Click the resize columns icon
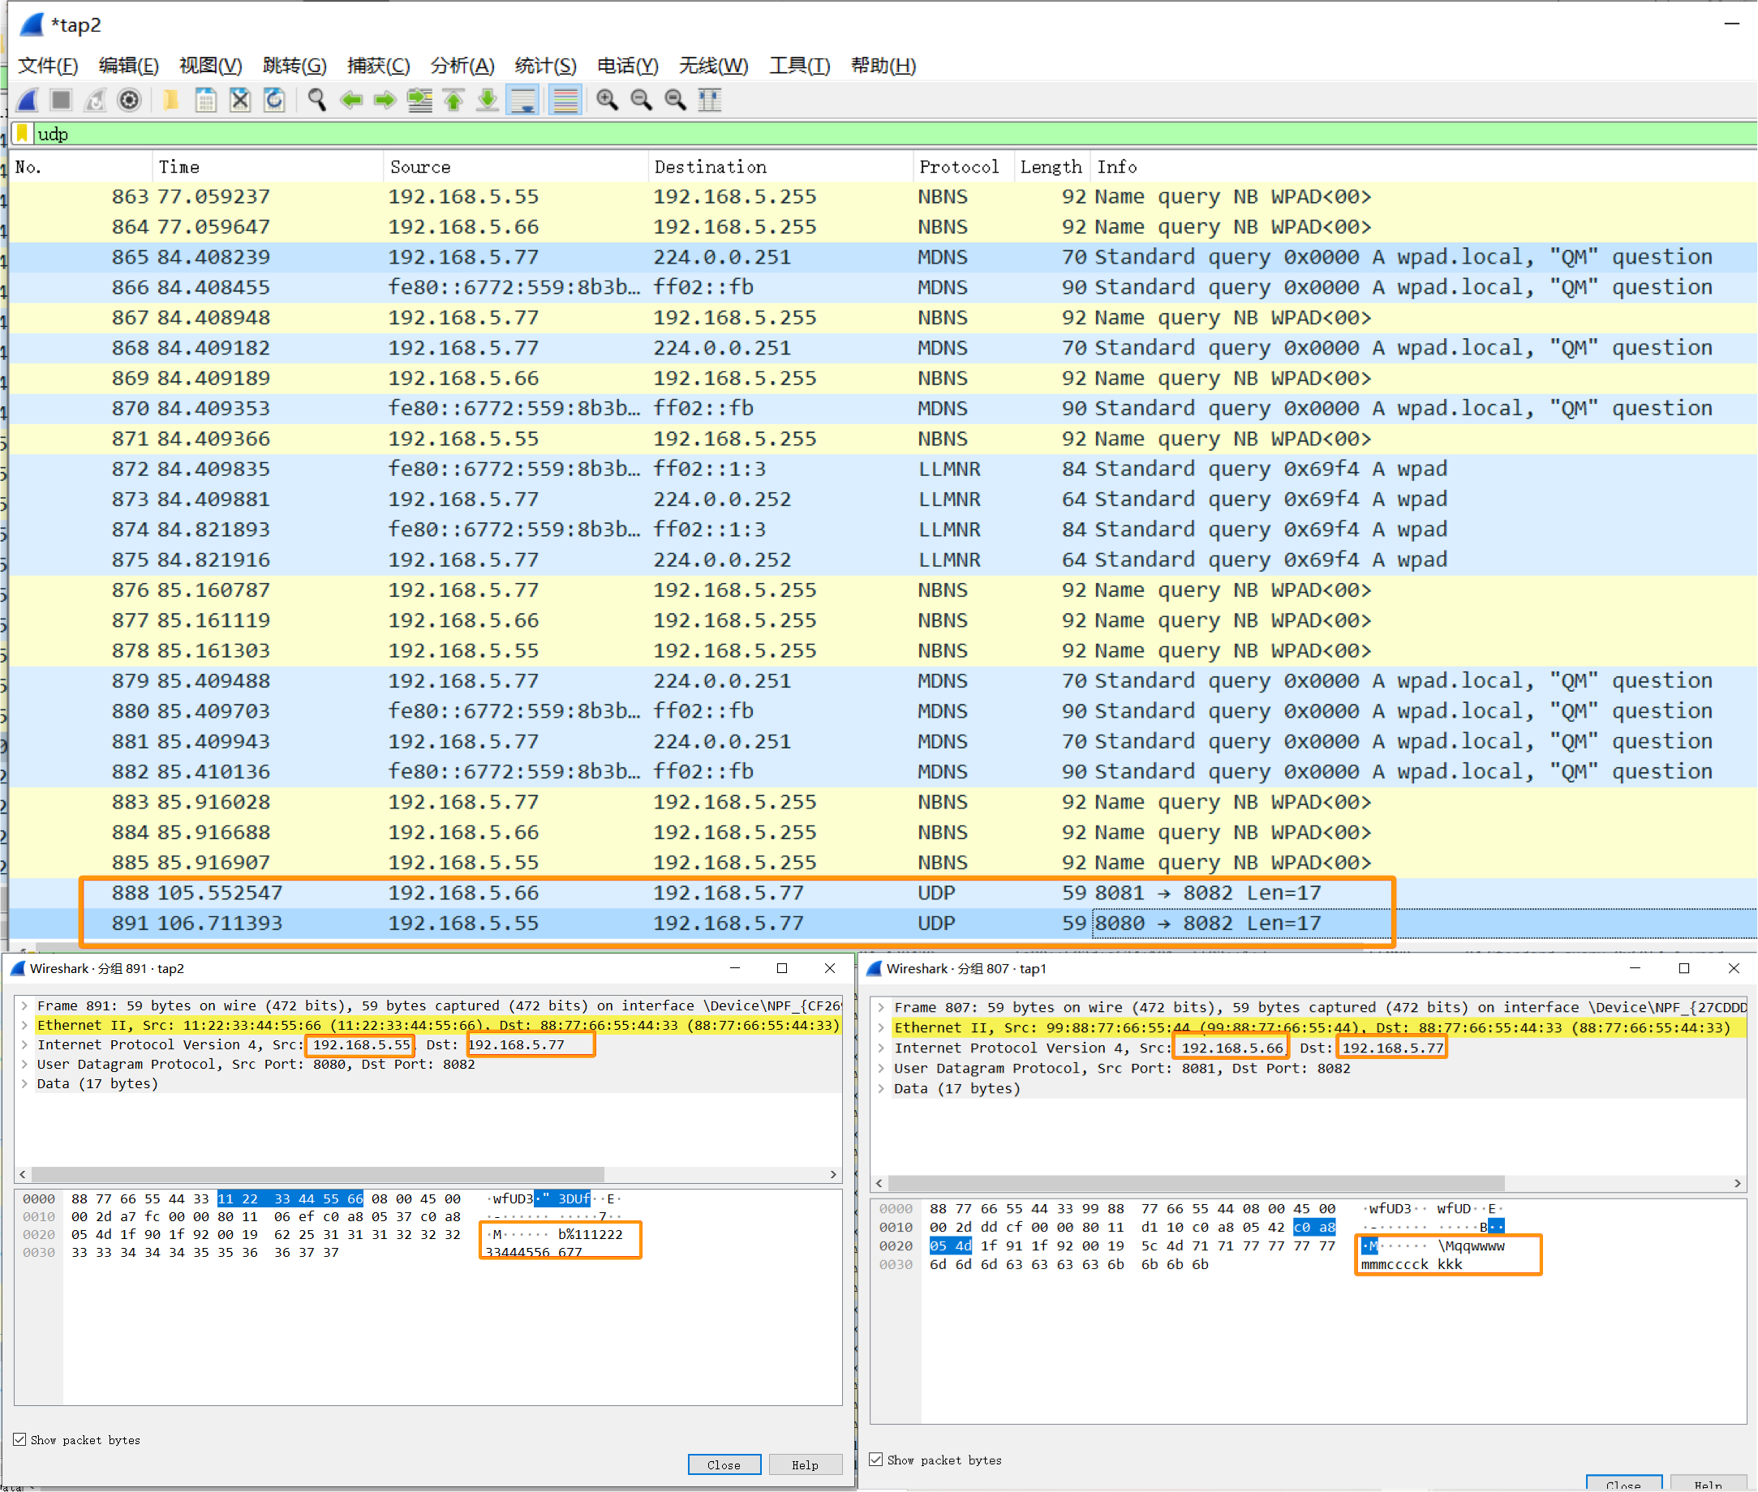1758x1492 pixels. pyautogui.click(x=709, y=101)
